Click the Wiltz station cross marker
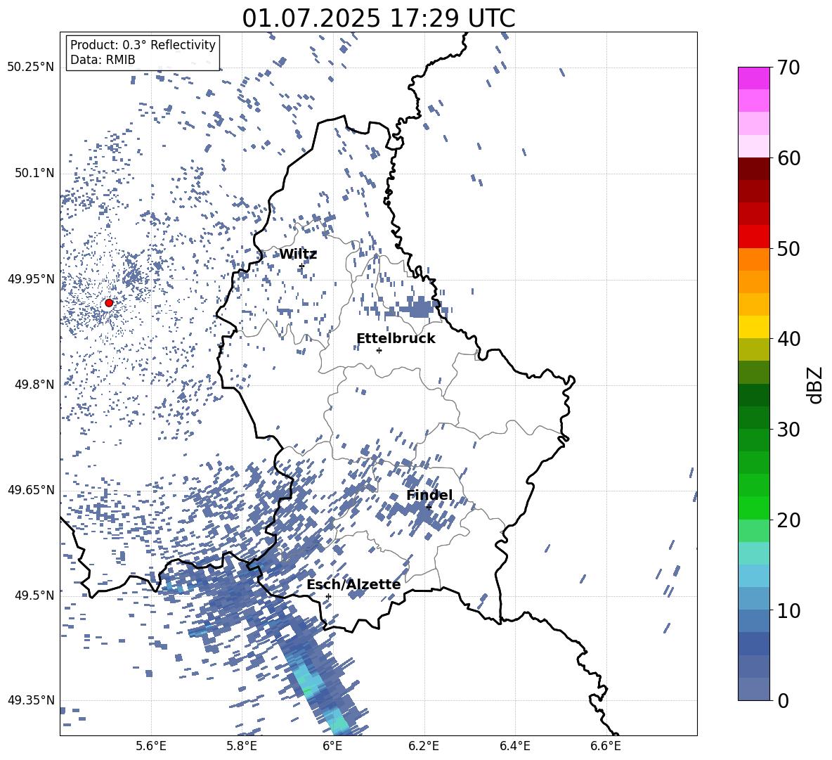The width and height of the screenshot is (832, 760). (x=301, y=266)
